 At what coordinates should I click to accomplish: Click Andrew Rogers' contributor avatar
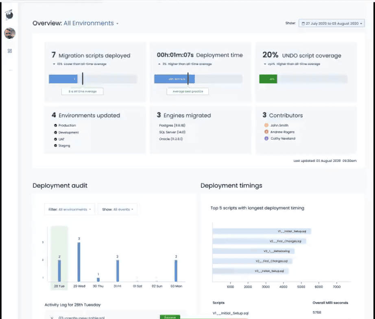(x=266, y=132)
